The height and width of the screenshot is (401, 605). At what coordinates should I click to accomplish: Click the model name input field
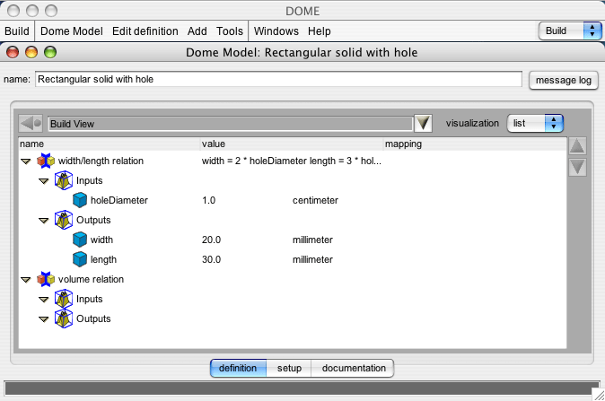tap(278, 79)
